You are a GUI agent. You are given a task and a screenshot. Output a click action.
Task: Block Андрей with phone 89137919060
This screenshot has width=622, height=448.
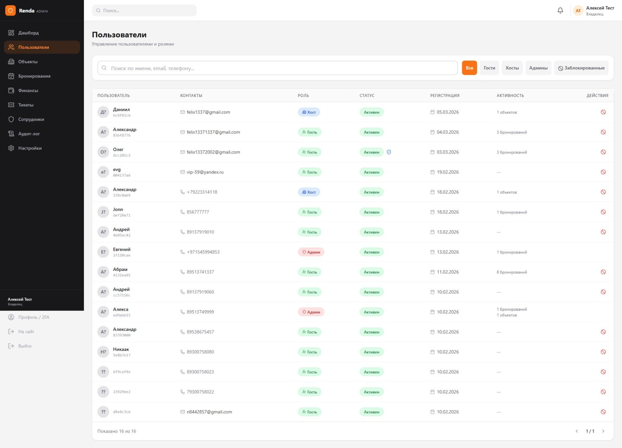click(x=603, y=292)
